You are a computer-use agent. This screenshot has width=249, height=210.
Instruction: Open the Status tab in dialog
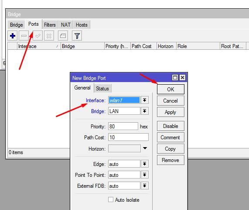(x=102, y=88)
